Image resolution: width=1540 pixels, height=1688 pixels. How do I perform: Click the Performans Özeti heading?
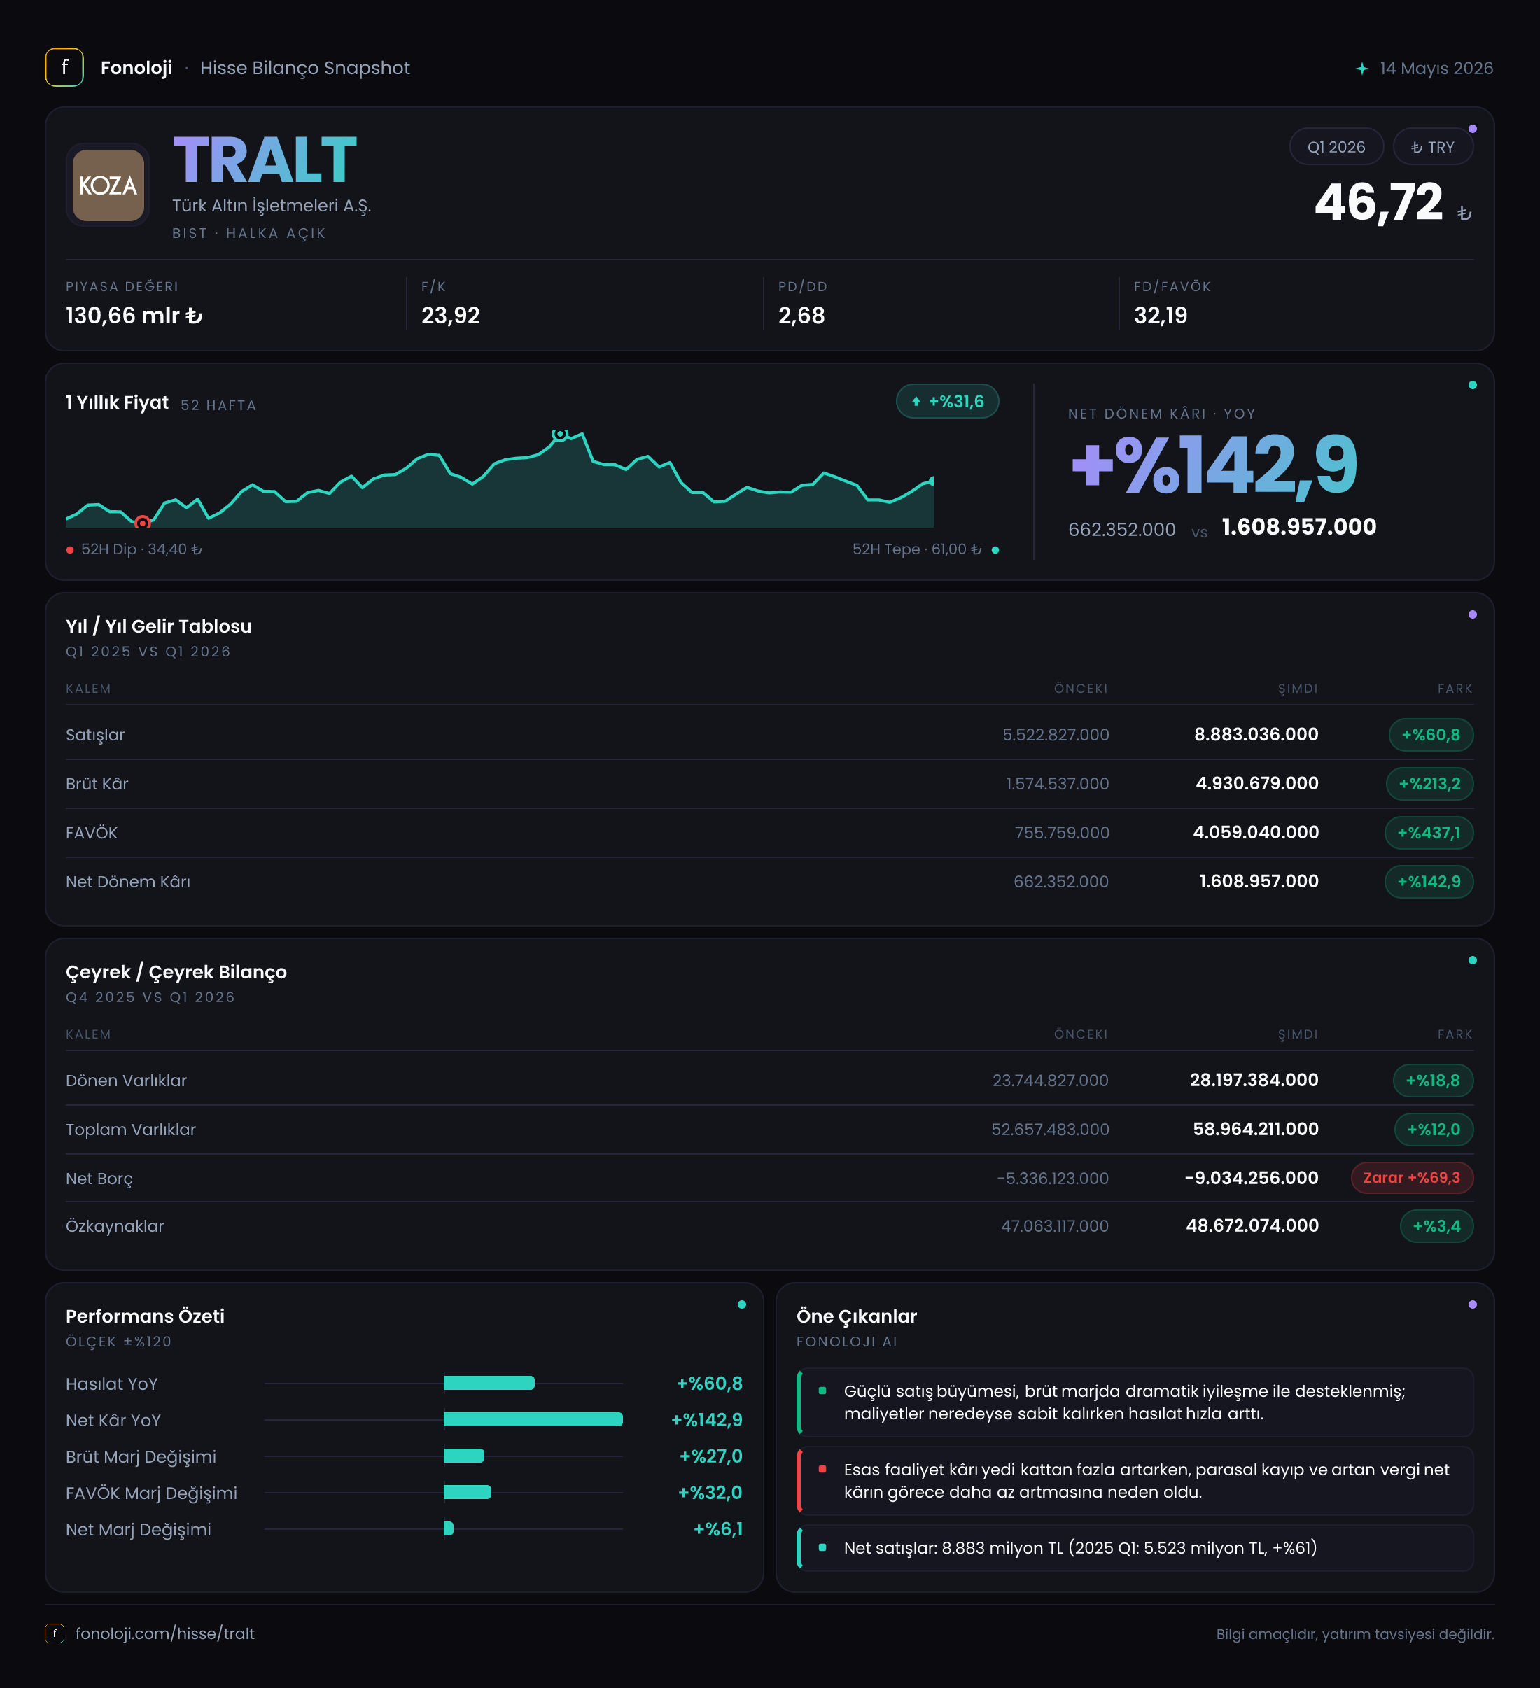145,1316
